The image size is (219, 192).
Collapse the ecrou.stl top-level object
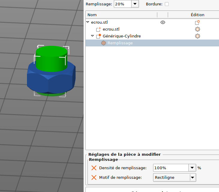pos(88,22)
